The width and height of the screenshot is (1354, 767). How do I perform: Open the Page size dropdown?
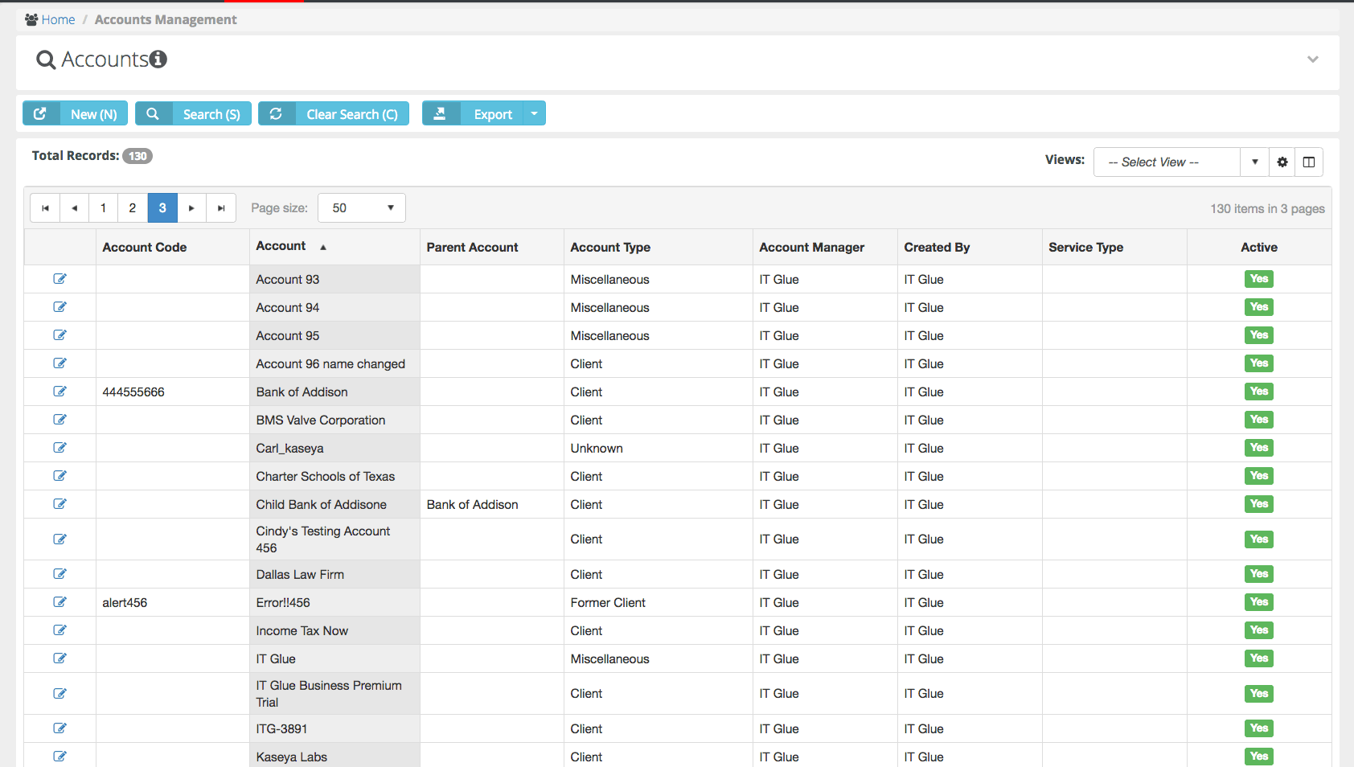[x=362, y=208]
